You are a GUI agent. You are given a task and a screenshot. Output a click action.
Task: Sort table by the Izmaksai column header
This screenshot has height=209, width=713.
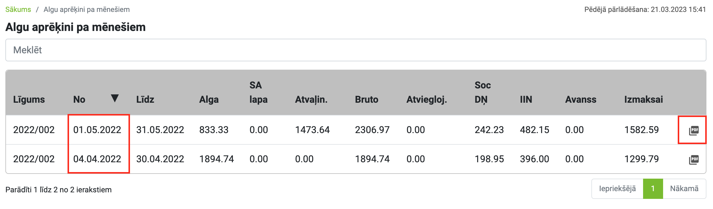(x=643, y=99)
